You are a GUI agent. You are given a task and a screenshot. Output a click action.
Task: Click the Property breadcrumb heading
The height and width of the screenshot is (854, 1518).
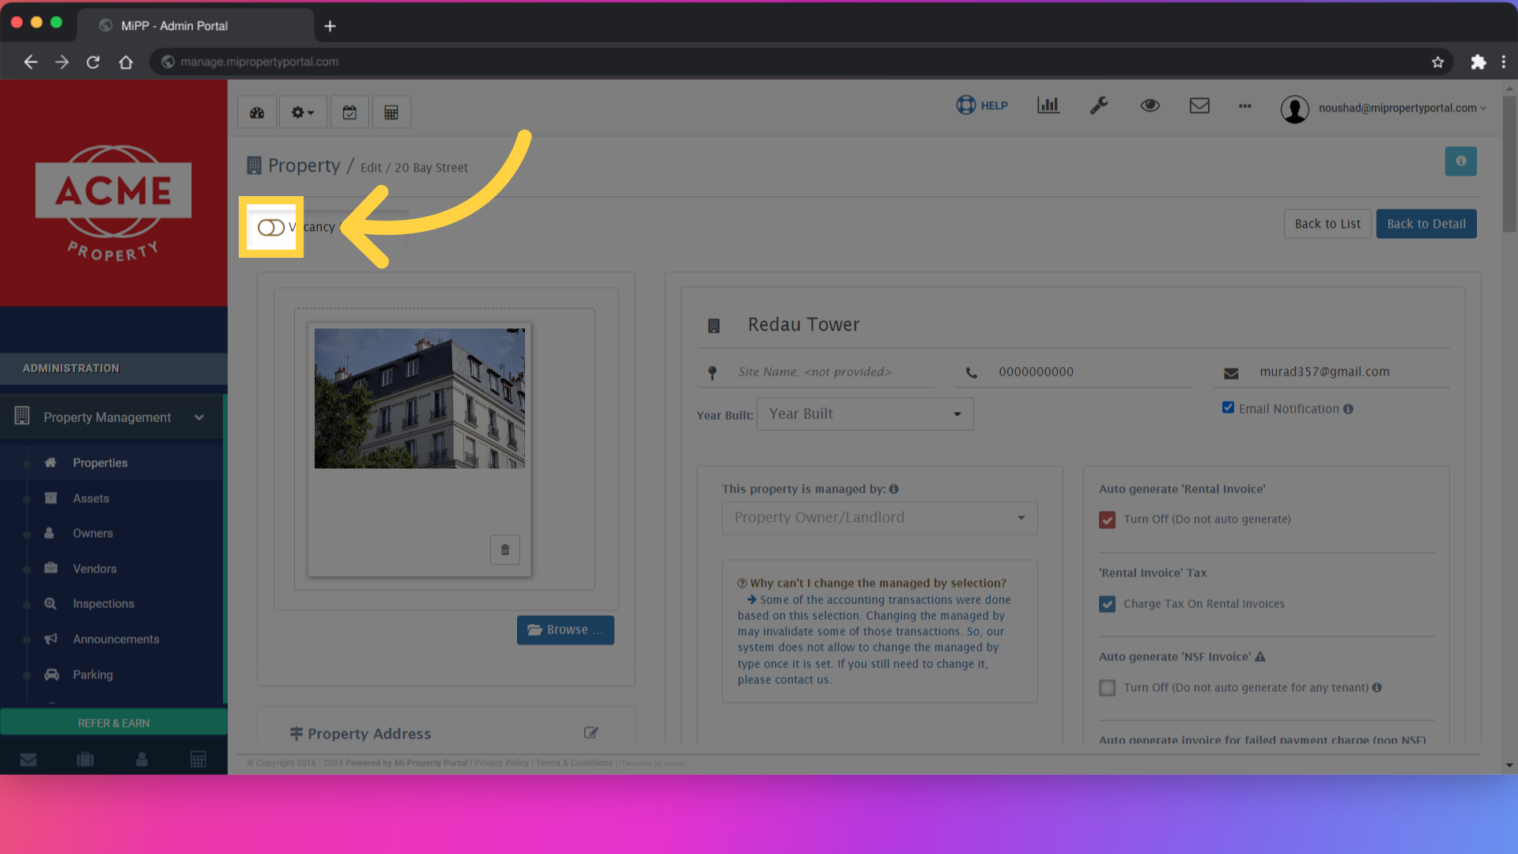304,165
